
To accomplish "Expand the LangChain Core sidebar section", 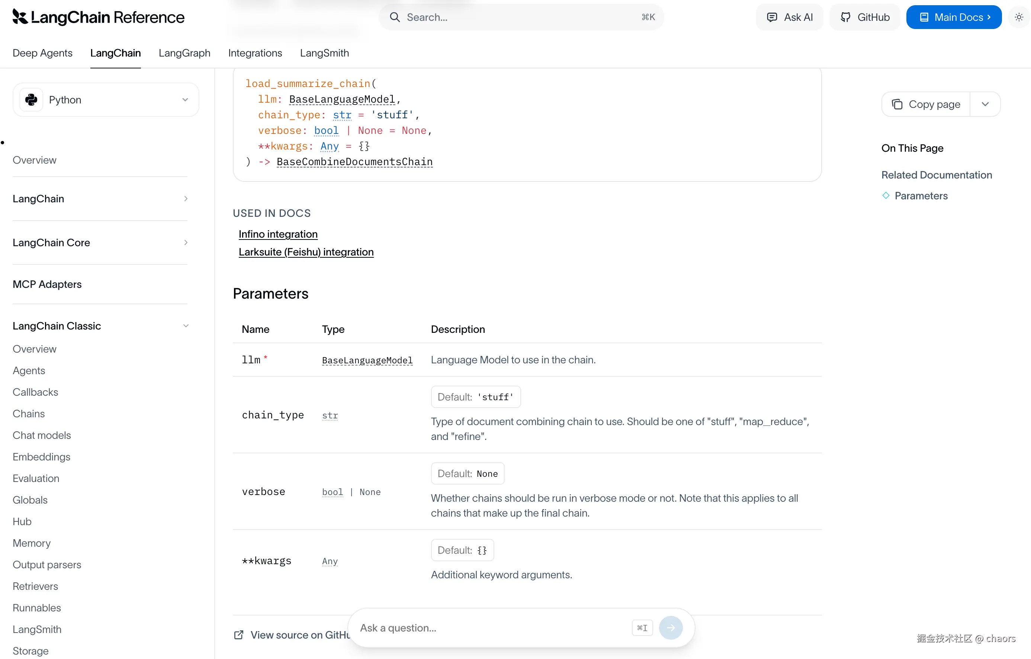I will 185,242.
